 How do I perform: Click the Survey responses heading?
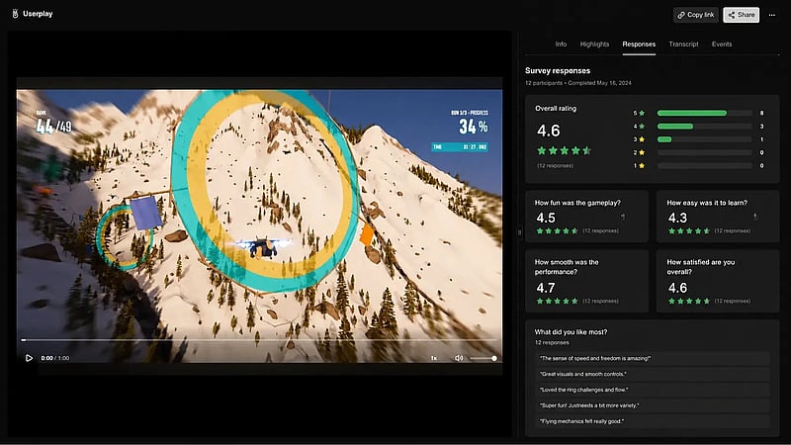pyautogui.click(x=558, y=70)
